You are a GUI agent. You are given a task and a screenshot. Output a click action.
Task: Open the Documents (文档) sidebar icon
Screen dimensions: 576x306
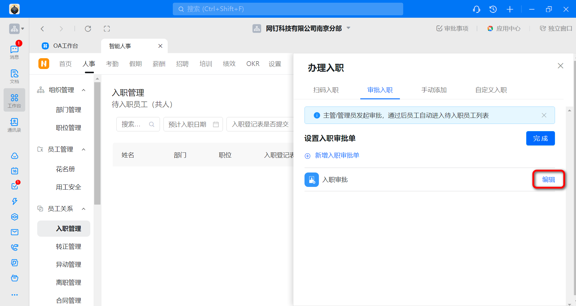pos(14,76)
